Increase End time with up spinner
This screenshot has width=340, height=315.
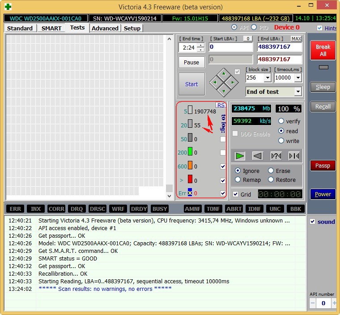pyautogui.click(x=201, y=45)
